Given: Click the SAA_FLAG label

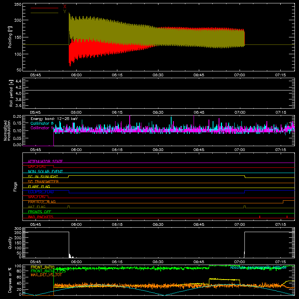Looking at the screenshot, I should [37, 197].
